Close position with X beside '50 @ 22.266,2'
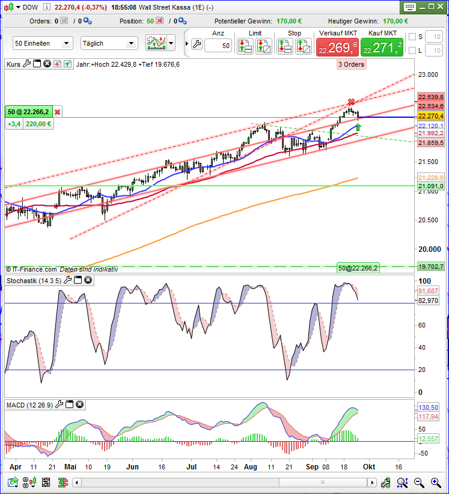Image resolution: width=449 pixels, height=494 pixels. (x=57, y=112)
